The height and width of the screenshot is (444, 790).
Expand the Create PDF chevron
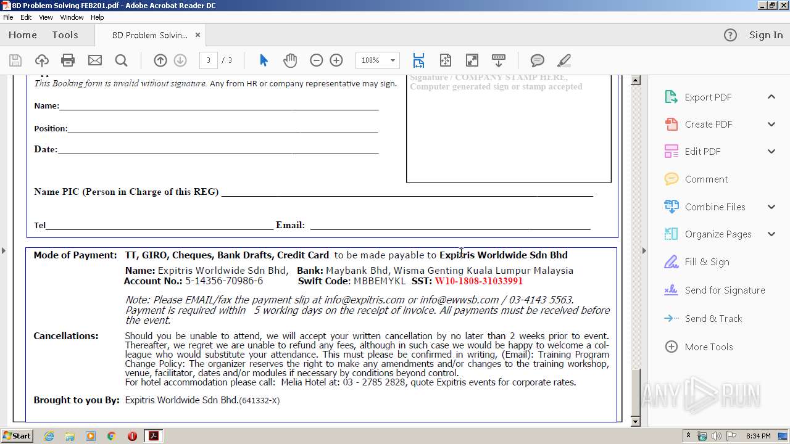771,124
